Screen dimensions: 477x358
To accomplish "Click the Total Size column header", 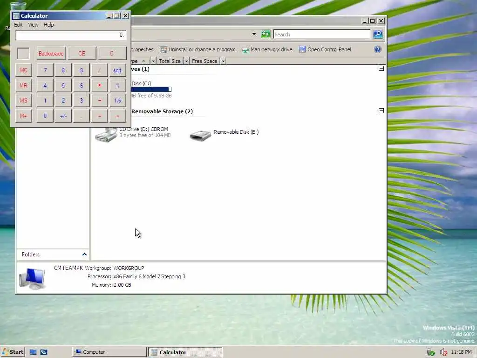I will point(170,61).
